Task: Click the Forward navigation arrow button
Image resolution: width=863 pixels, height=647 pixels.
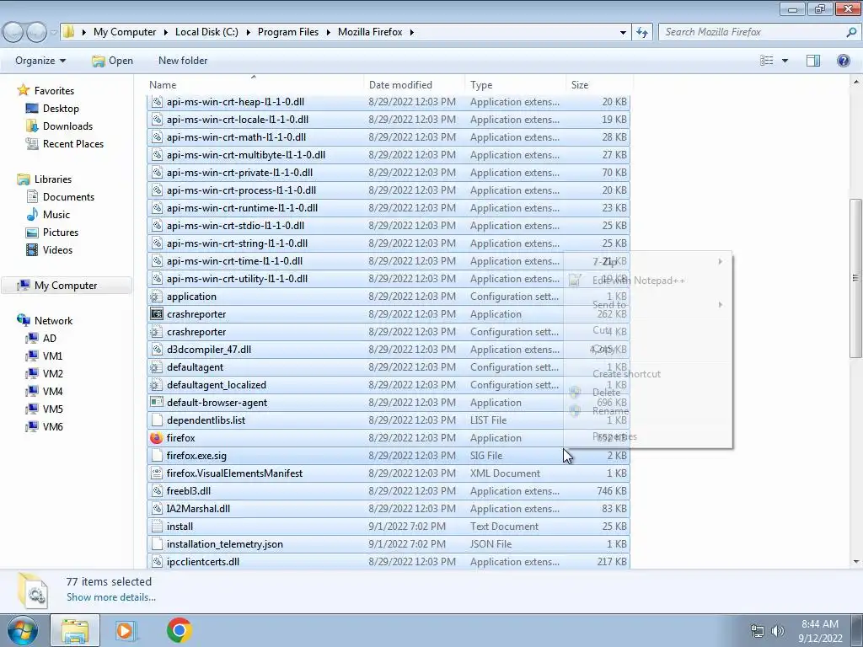Action: click(37, 33)
